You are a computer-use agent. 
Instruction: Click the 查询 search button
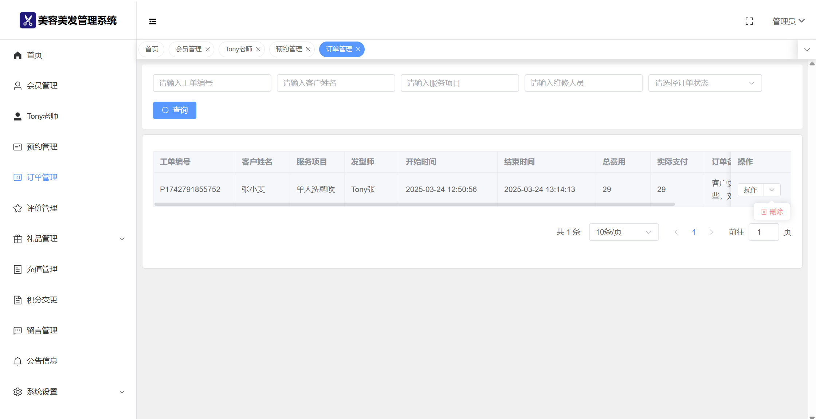point(174,110)
